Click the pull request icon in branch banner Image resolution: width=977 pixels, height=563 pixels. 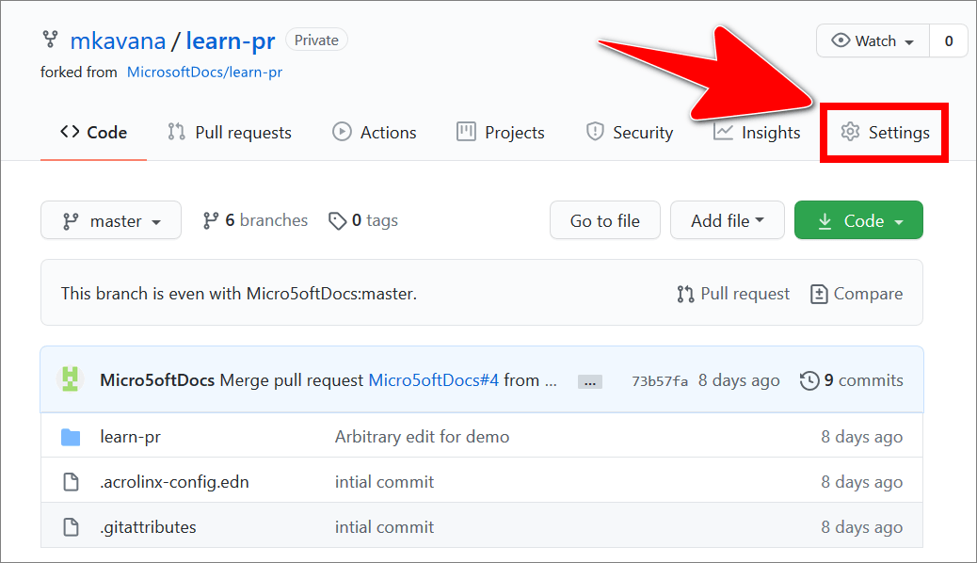tap(685, 294)
